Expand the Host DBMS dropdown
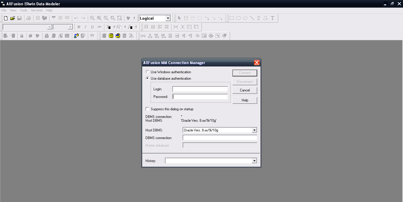 coord(254,130)
